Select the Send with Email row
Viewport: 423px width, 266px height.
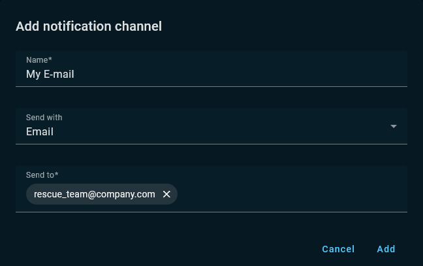(211, 126)
